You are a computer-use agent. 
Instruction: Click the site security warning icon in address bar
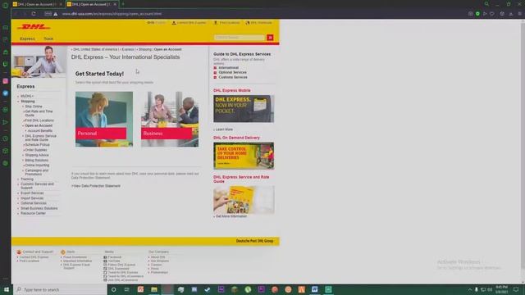click(x=56, y=14)
